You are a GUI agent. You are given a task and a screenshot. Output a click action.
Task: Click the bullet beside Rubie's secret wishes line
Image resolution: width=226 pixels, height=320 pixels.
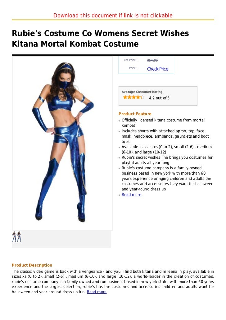(119, 158)
